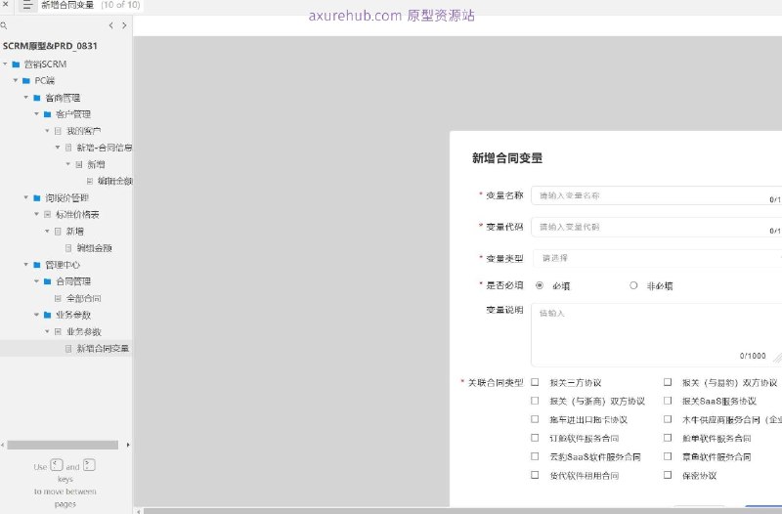Check the 报关（与浙商）双方协议 checkbox
Screen dimensions: 782x514
(535, 401)
